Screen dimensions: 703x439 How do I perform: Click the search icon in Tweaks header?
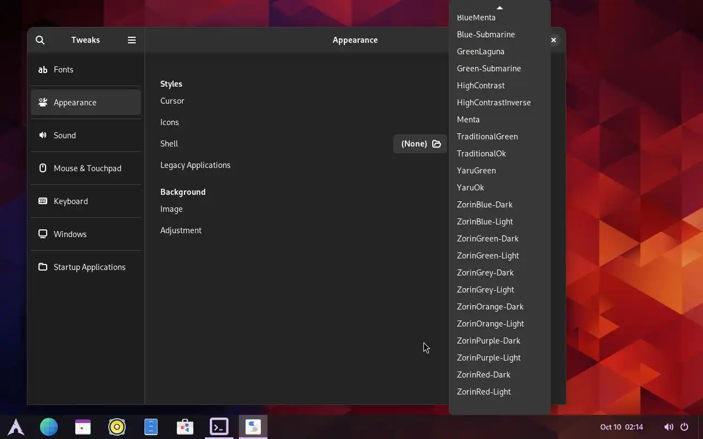tap(40, 40)
